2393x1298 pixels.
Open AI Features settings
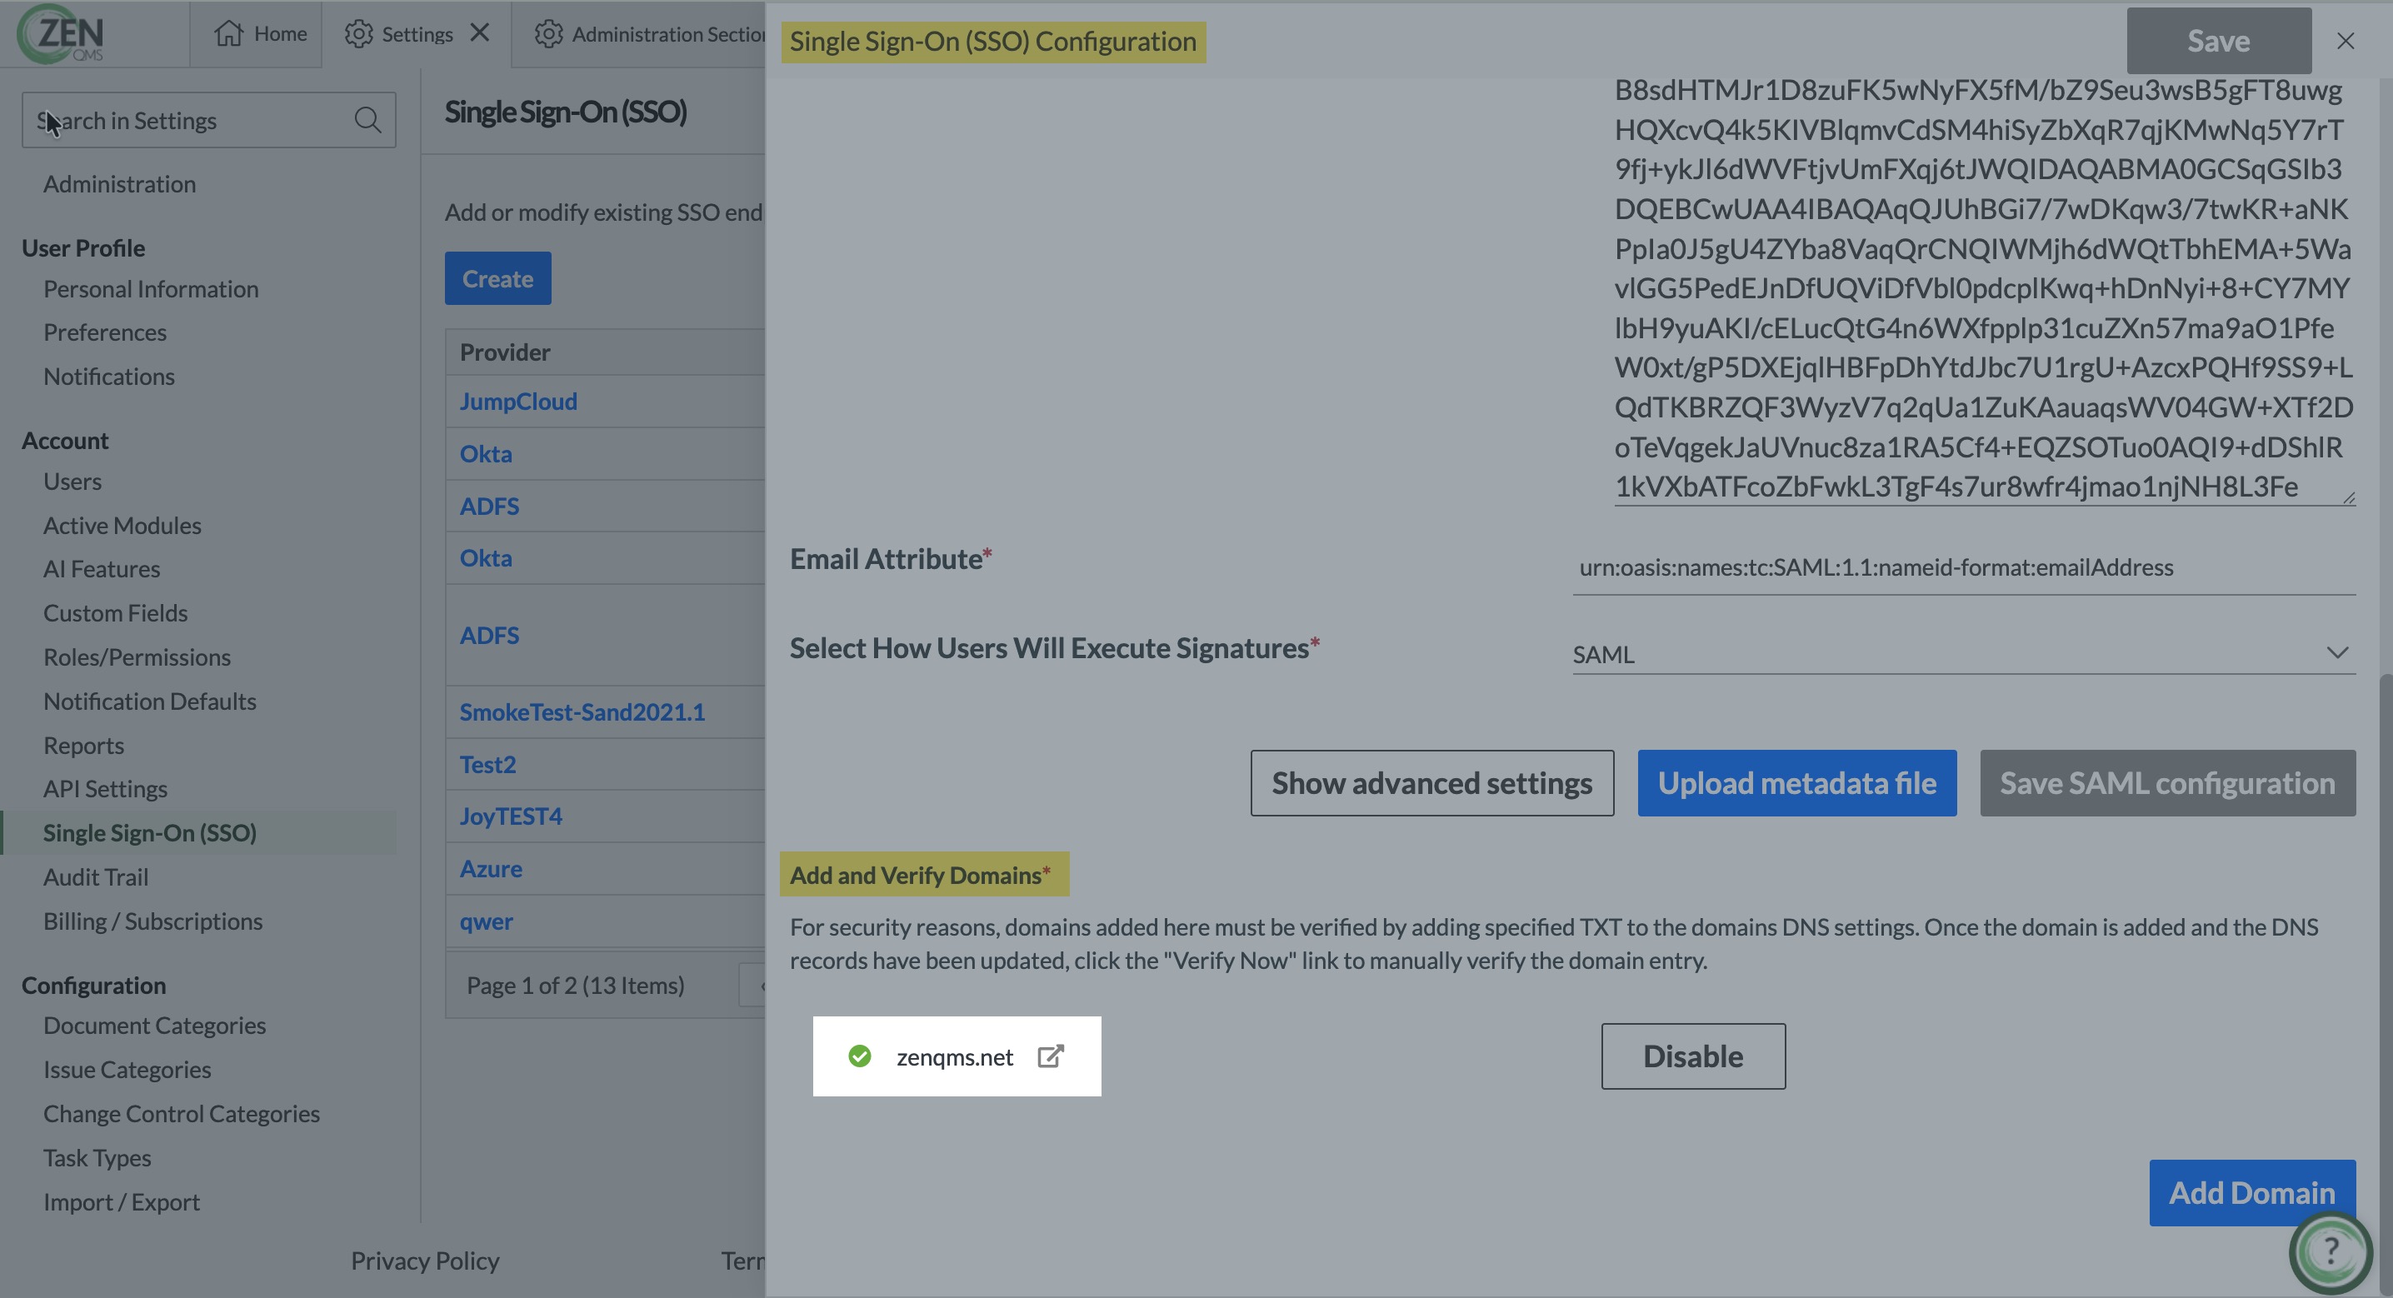coord(102,569)
